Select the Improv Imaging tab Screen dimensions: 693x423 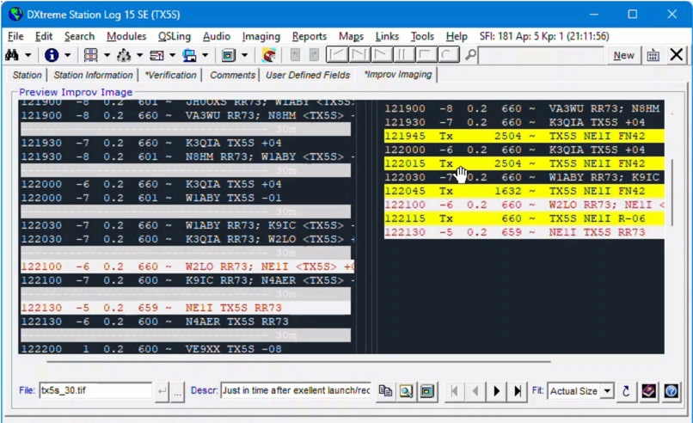[x=398, y=74]
